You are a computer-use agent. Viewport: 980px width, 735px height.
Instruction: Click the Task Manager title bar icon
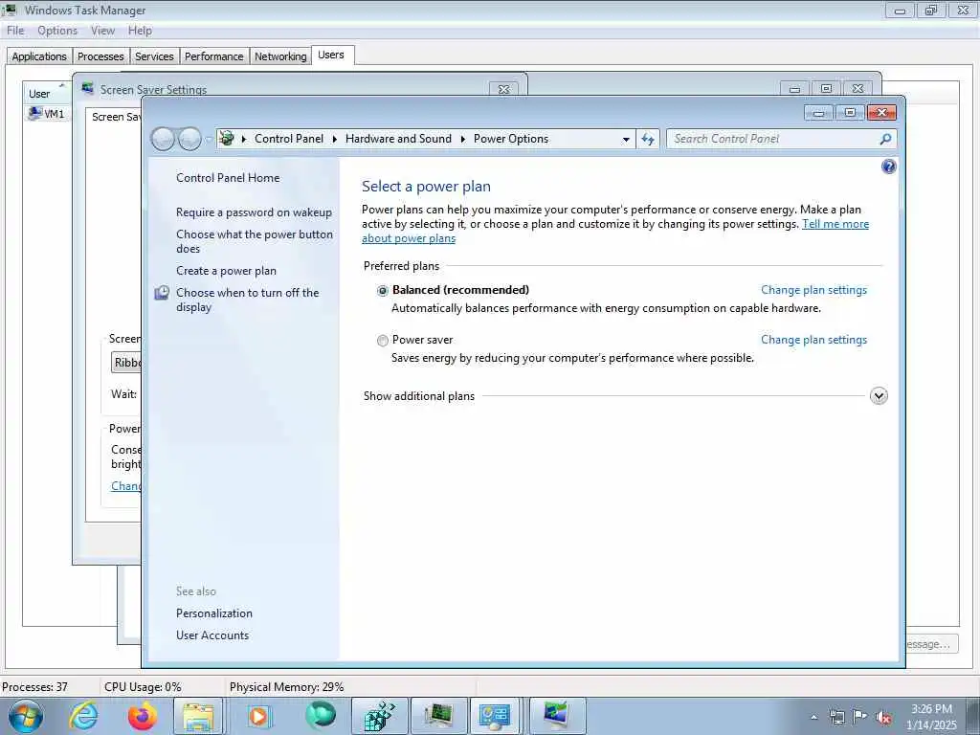9,10
